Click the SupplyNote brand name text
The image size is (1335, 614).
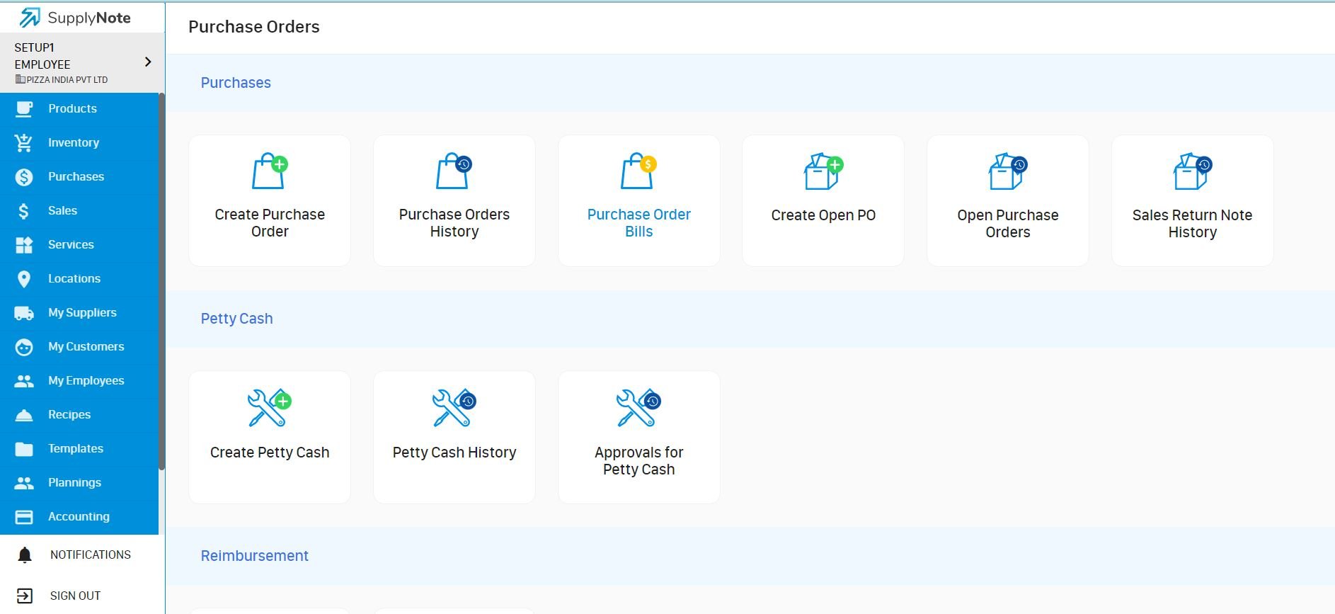pos(89,18)
